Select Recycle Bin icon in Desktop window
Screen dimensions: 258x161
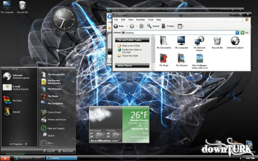pos(217,42)
